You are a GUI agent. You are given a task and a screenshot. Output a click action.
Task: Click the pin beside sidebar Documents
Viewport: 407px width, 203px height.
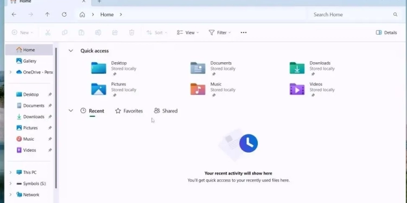(50, 106)
